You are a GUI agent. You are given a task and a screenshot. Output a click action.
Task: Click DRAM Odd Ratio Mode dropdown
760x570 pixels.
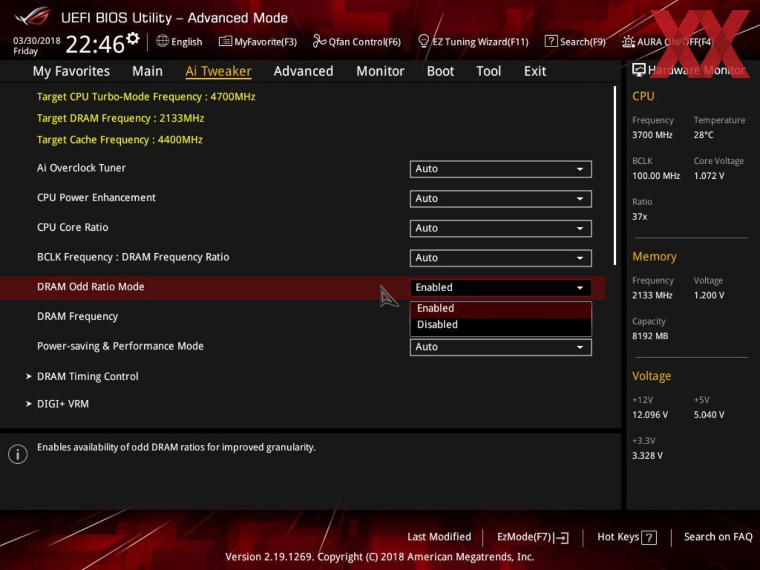click(501, 287)
